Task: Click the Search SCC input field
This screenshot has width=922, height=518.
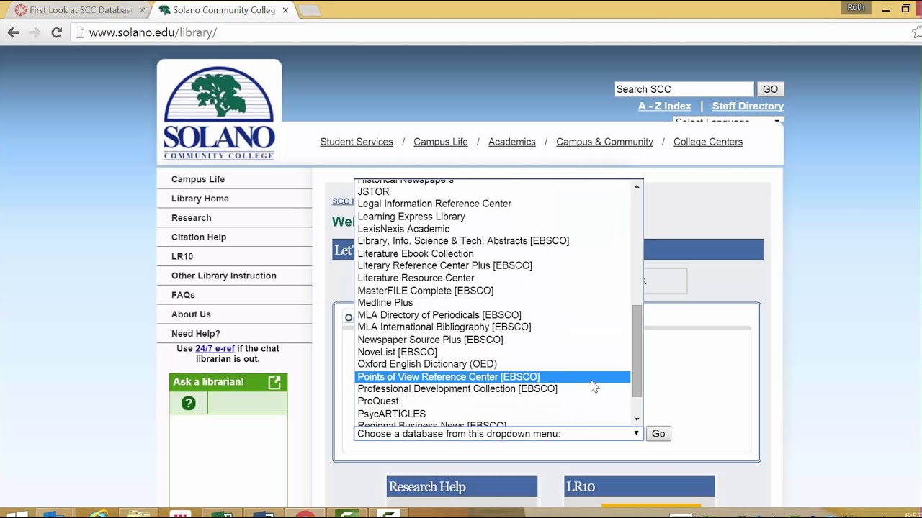Action: [x=684, y=89]
